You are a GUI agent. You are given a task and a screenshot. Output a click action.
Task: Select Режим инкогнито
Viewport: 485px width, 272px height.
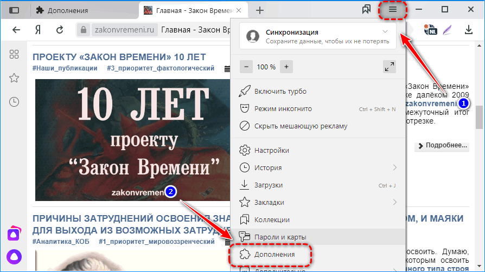[x=318, y=109]
